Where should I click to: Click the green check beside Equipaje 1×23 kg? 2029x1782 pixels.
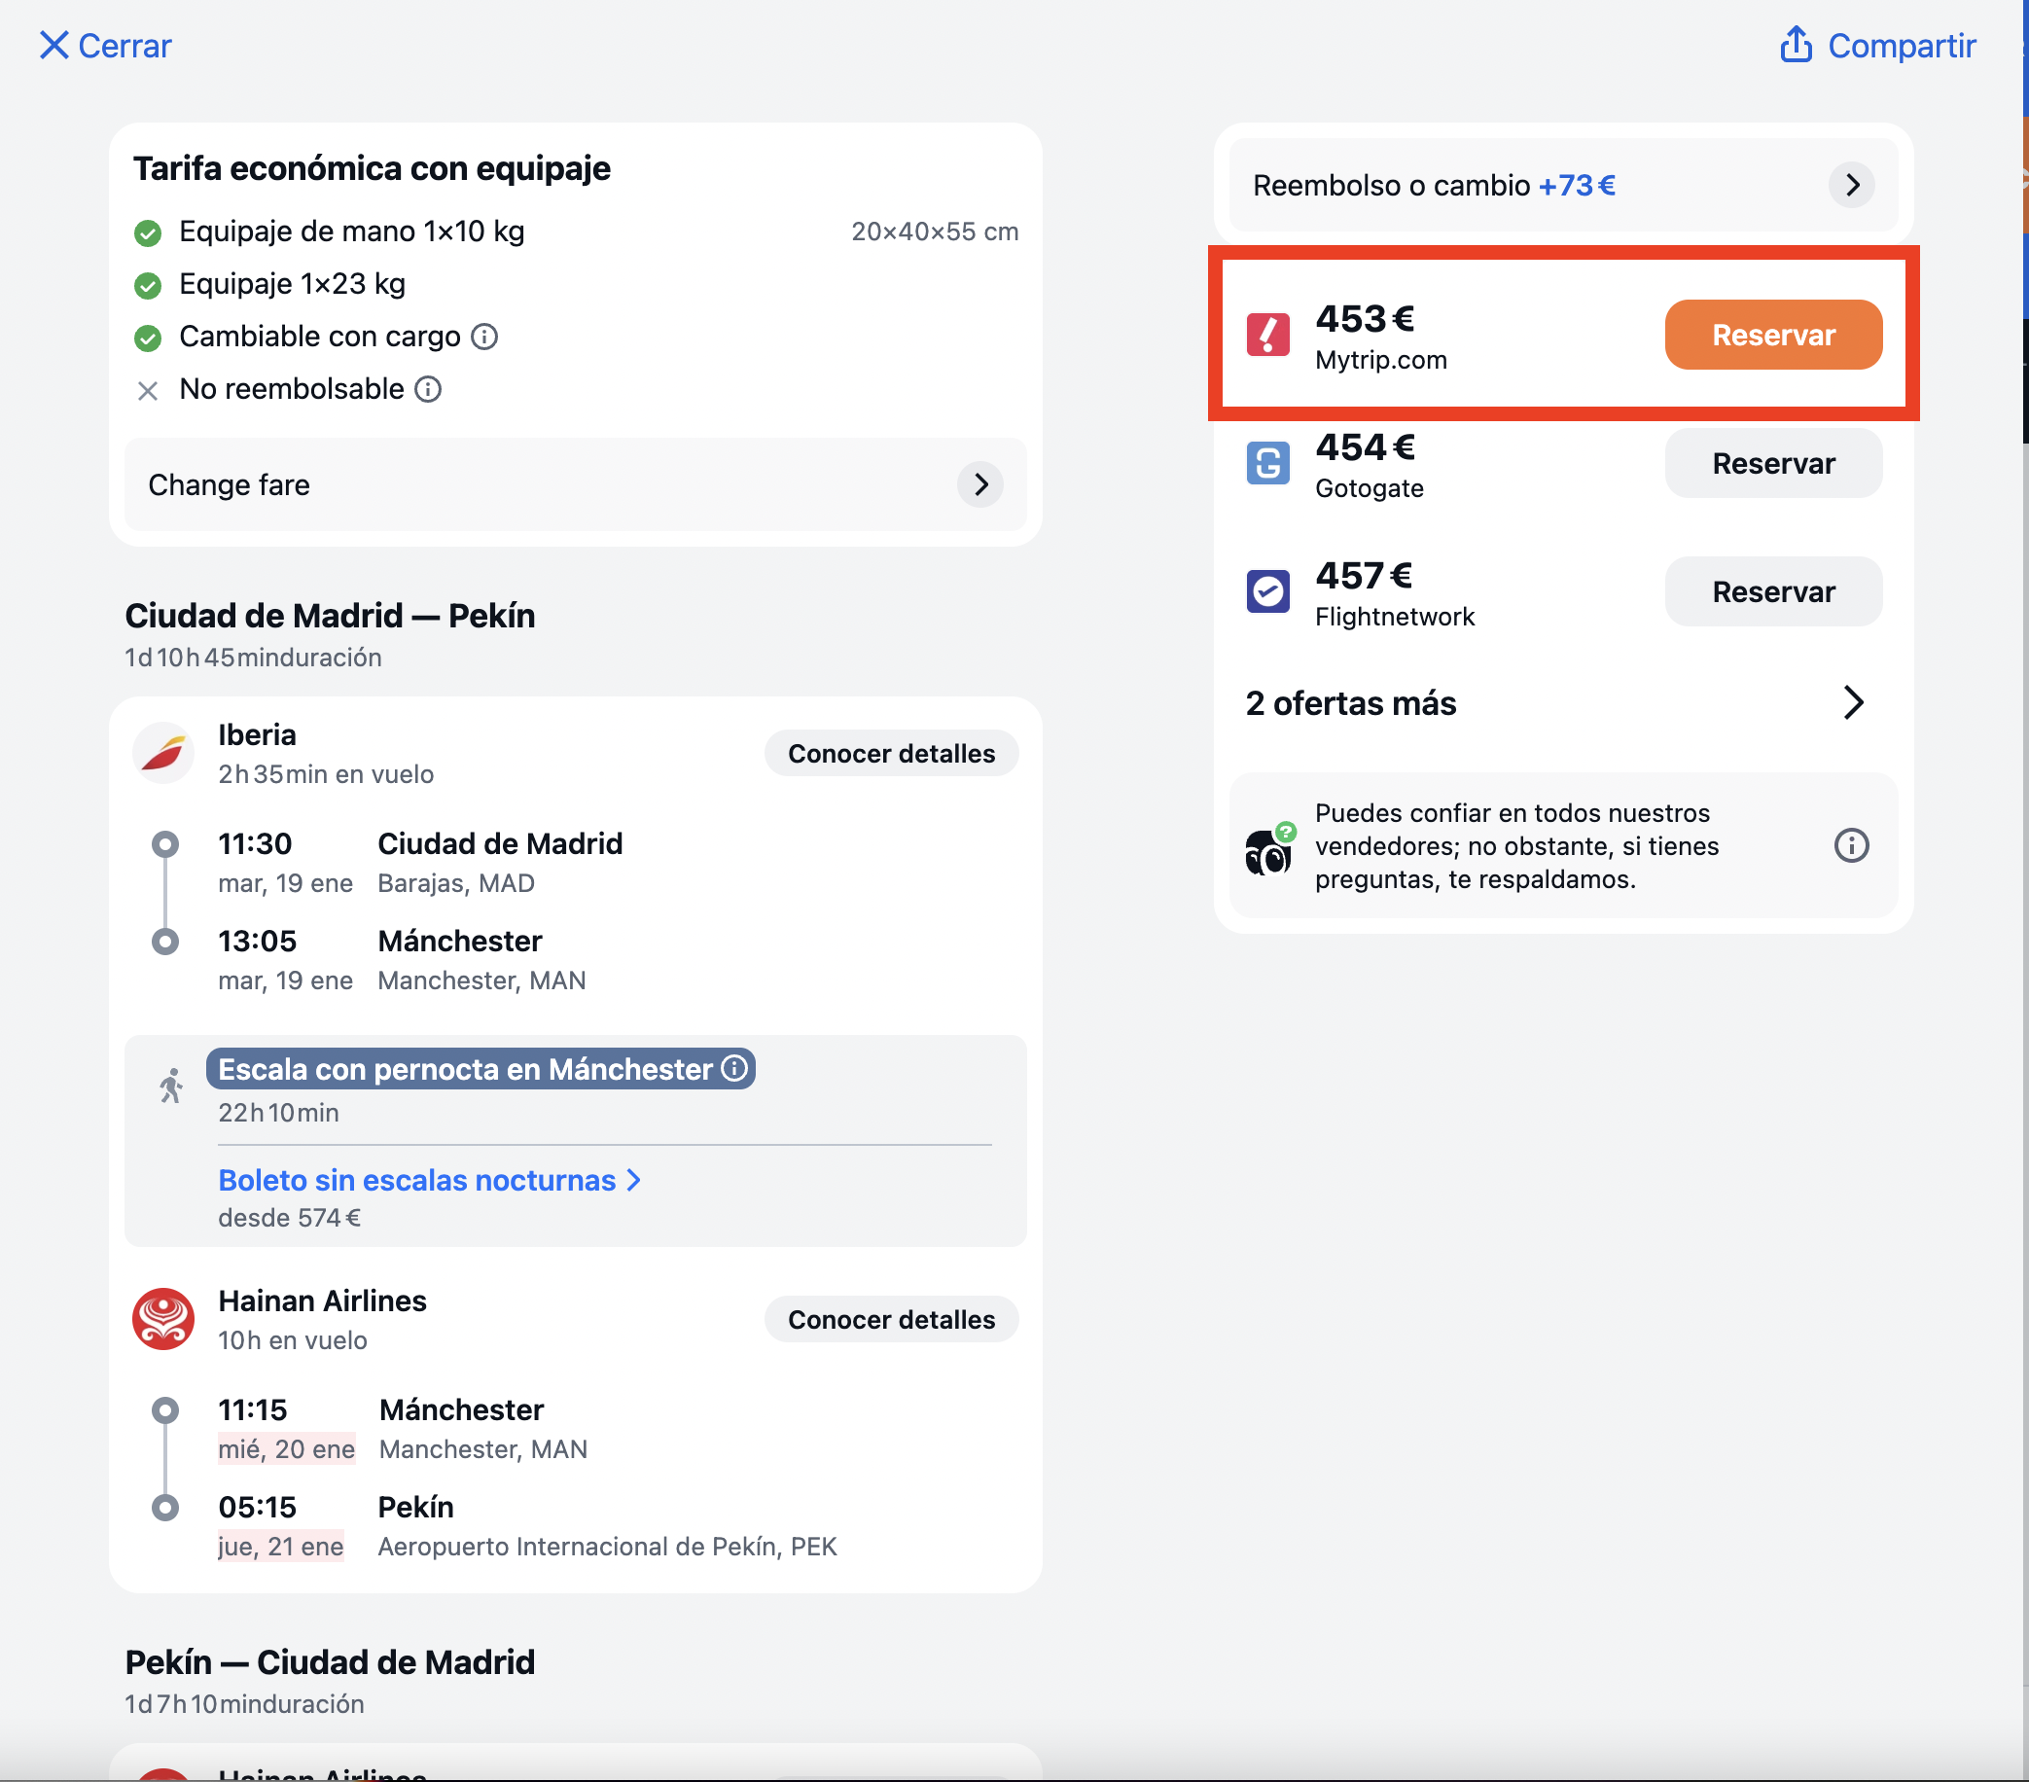pyautogui.click(x=148, y=286)
